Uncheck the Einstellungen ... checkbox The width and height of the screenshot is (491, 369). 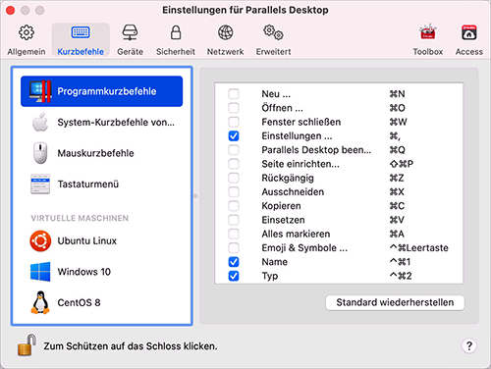pyautogui.click(x=234, y=135)
